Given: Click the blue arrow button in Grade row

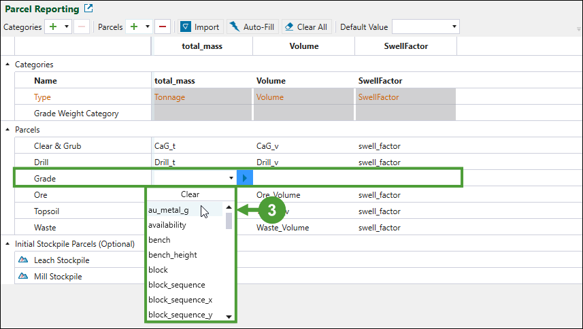Looking at the screenshot, I should tap(245, 178).
